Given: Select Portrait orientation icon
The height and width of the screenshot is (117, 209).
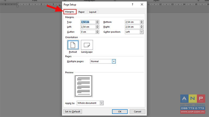Looking at the screenshot, I should point(73,45).
